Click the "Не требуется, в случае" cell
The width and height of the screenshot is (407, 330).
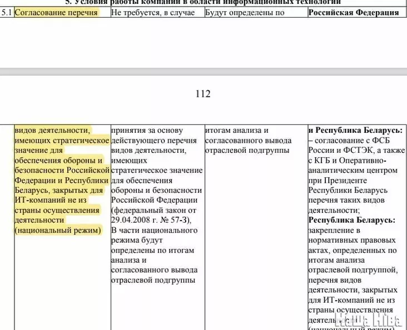[x=153, y=12]
